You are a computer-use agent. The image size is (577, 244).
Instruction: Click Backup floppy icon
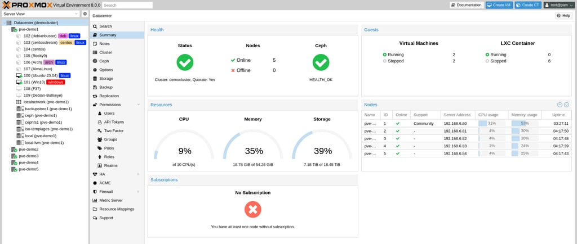(x=95, y=87)
